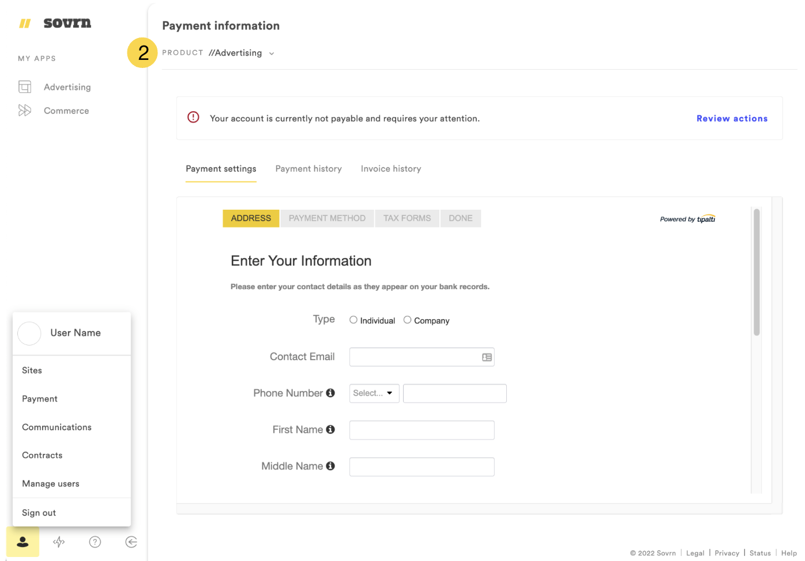
Task: Click the collapse sidebar arrow icon
Action: [x=131, y=542]
